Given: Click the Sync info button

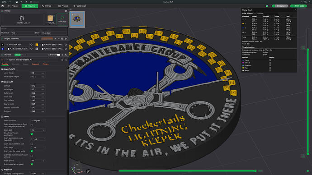Looking at the screenshot, I should (62, 19).
